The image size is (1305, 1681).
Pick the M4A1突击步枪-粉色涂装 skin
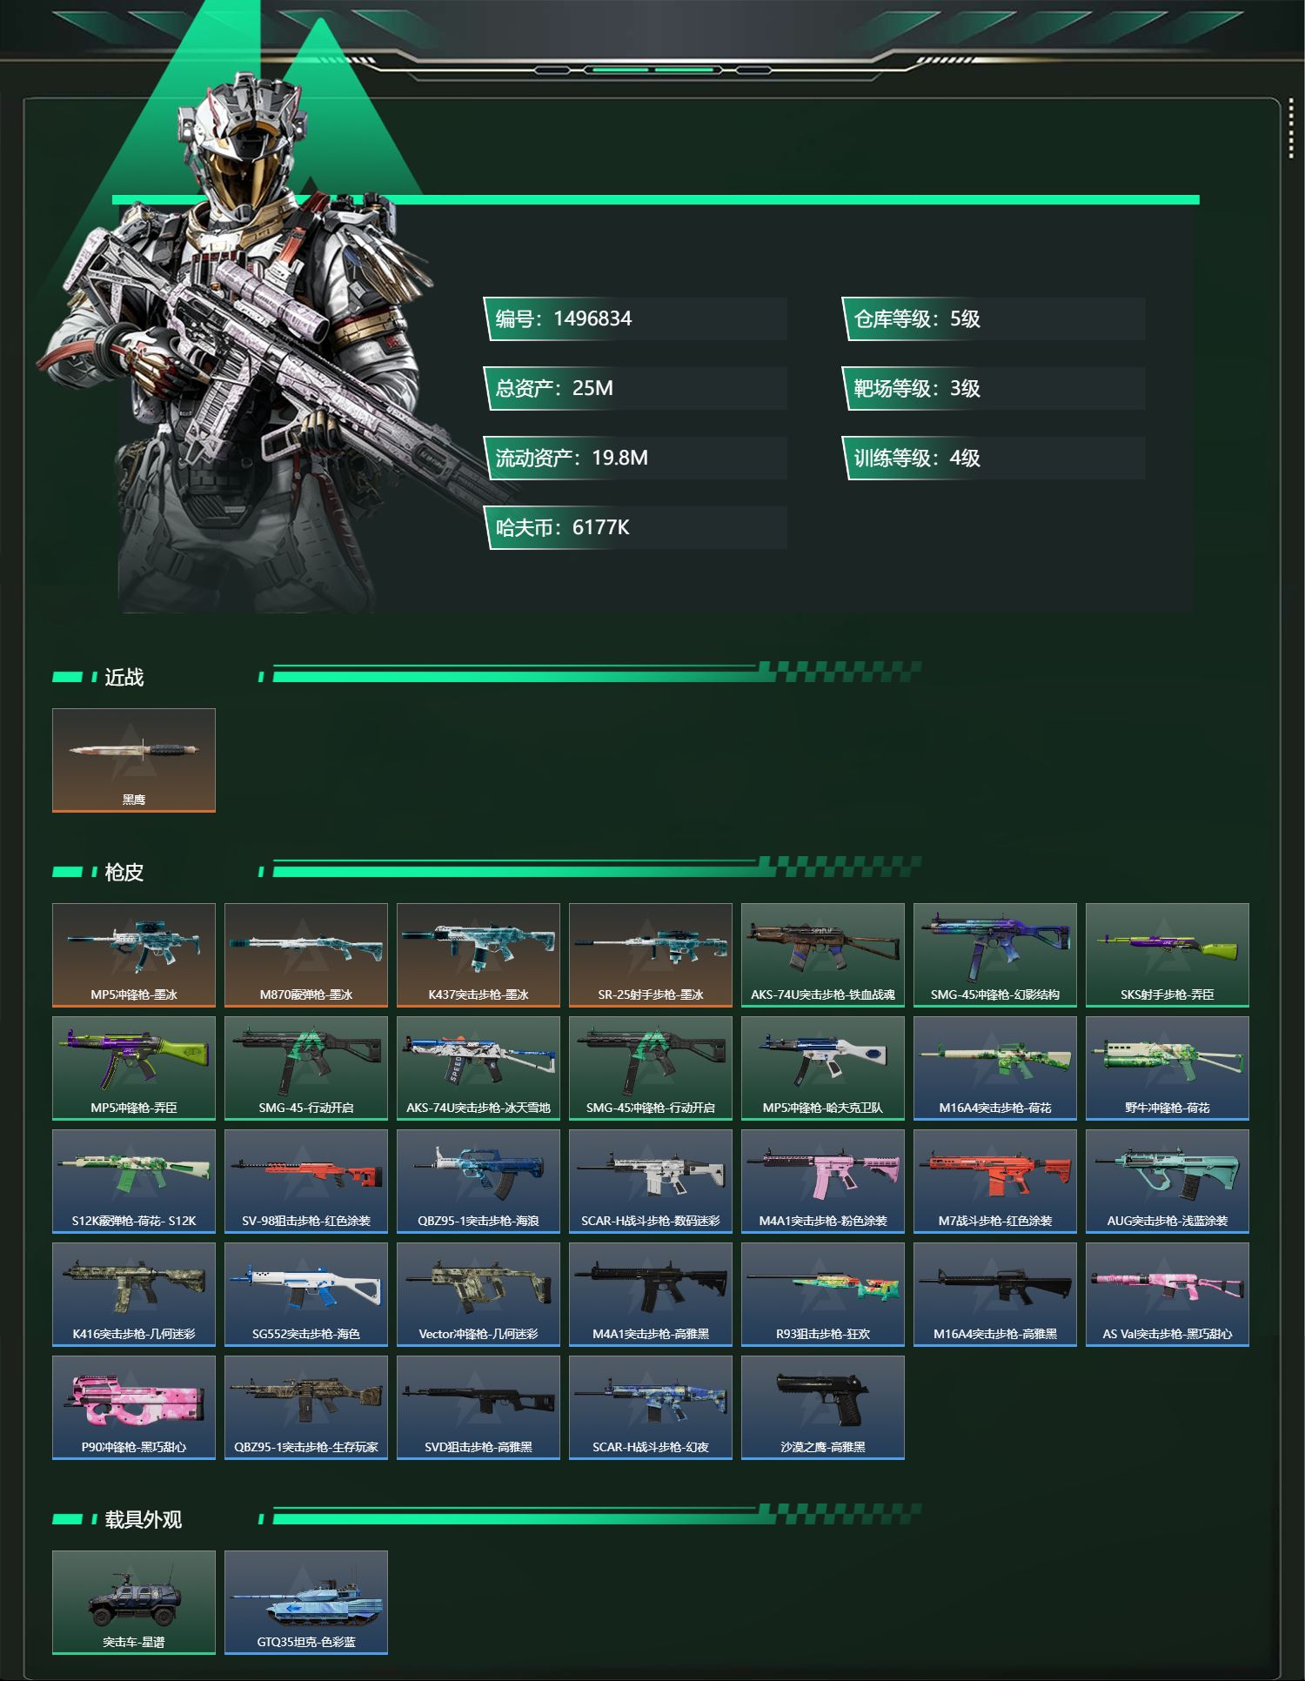pos(823,1182)
